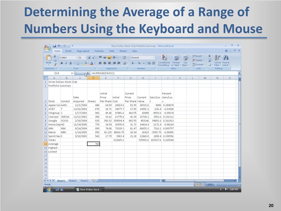Image resolution: width=281 pixels, height=211 pixels.
Task: Open Cell Styles gallery
Action: pos(185,60)
